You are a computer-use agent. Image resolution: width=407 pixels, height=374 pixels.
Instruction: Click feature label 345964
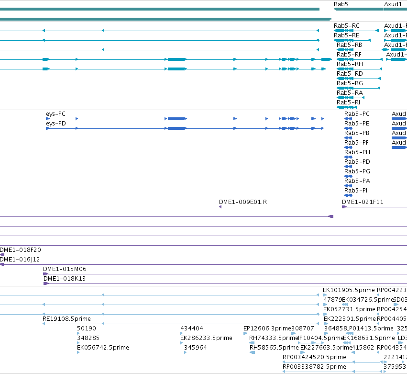[196, 348]
